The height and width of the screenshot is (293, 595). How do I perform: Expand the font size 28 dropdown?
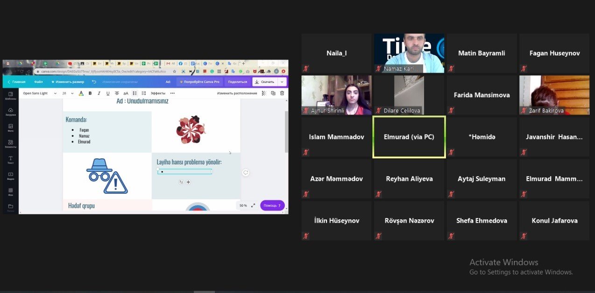tap(68, 93)
